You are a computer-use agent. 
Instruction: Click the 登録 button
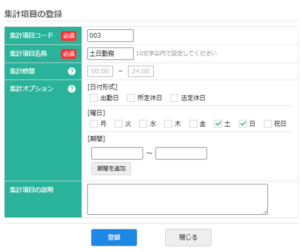click(x=114, y=237)
